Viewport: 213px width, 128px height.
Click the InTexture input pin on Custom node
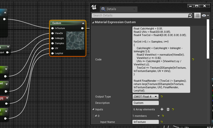53,28
